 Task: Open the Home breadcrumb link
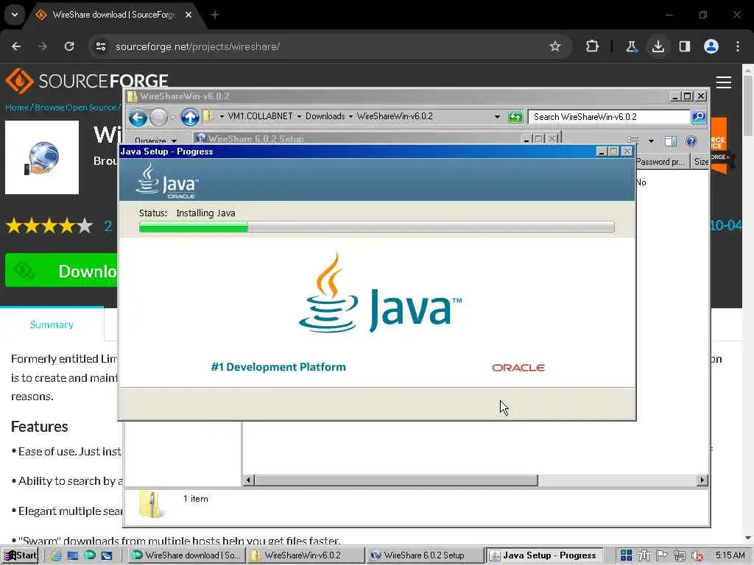(17, 107)
